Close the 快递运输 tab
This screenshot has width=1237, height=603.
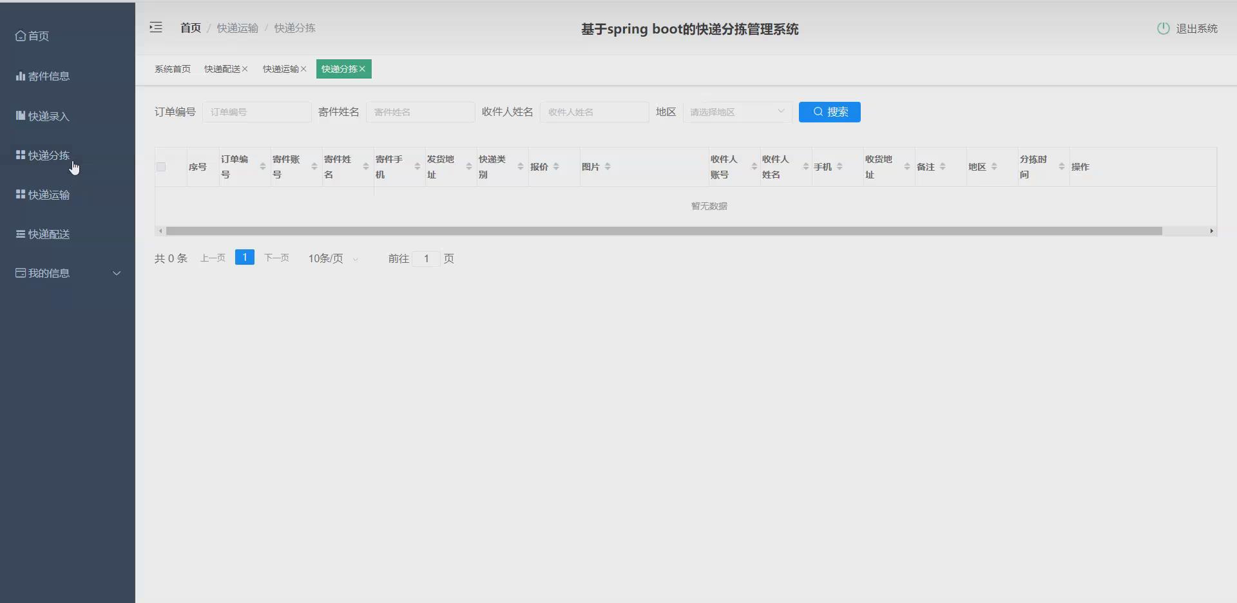pos(303,69)
